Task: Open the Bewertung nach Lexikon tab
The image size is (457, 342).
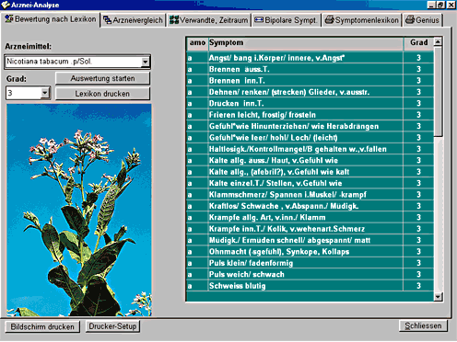Action: tap(51, 19)
